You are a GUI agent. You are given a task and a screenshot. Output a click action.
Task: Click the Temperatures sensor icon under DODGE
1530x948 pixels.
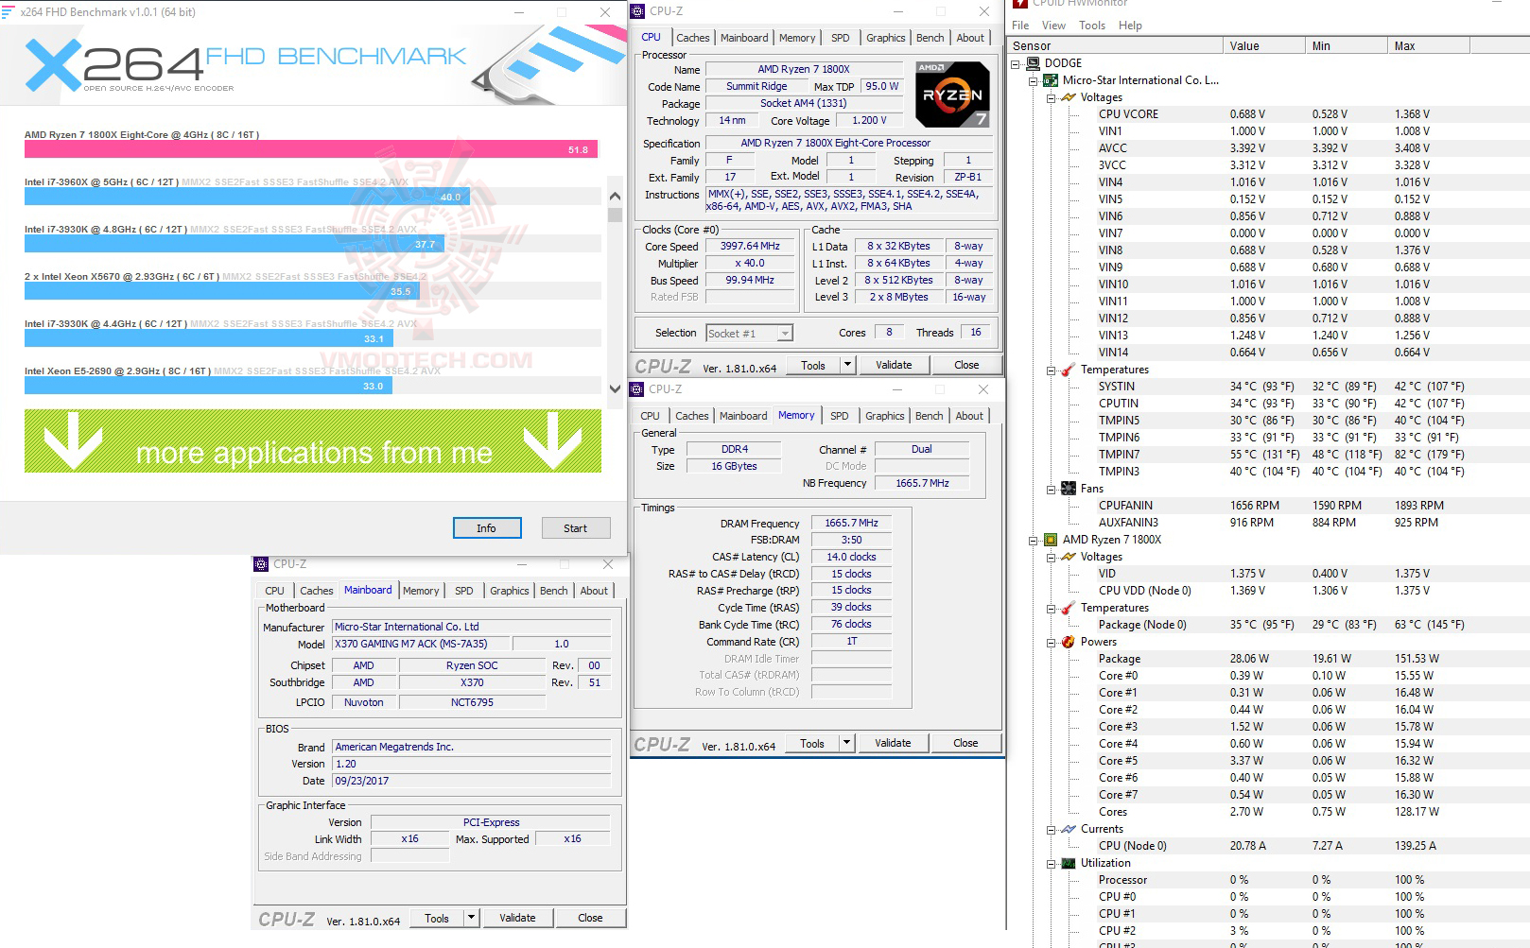click(1067, 369)
